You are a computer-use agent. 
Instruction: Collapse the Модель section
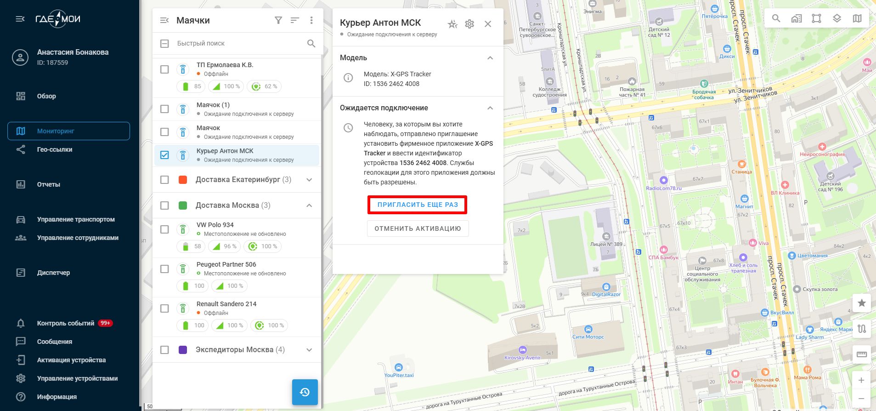point(490,58)
